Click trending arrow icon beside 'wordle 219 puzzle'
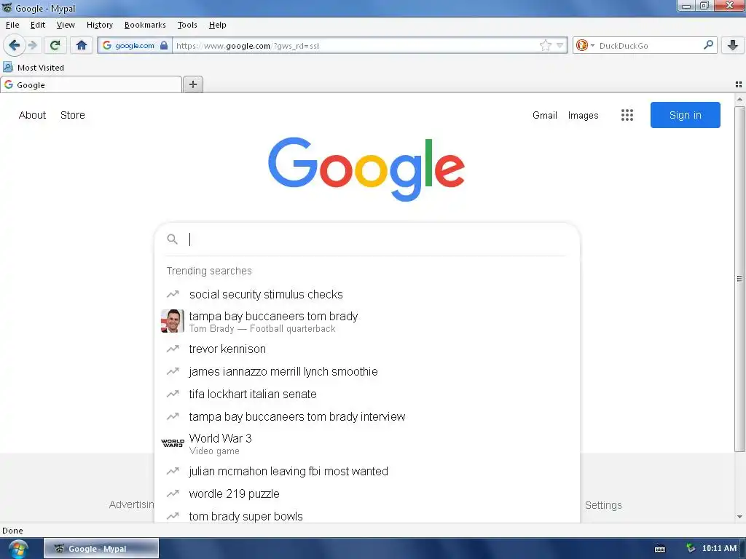746x559 pixels. point(172,494)
